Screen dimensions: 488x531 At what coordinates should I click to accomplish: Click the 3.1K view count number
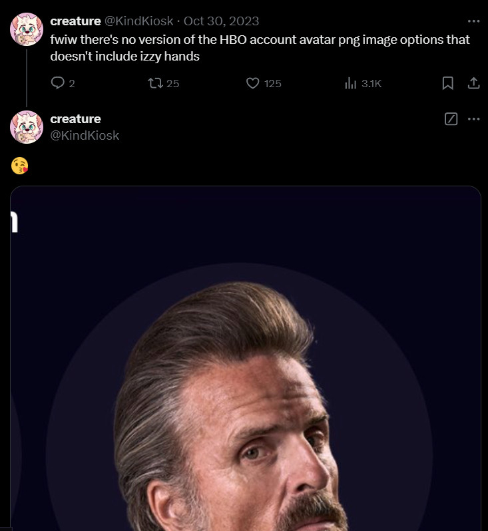point(371,83)
